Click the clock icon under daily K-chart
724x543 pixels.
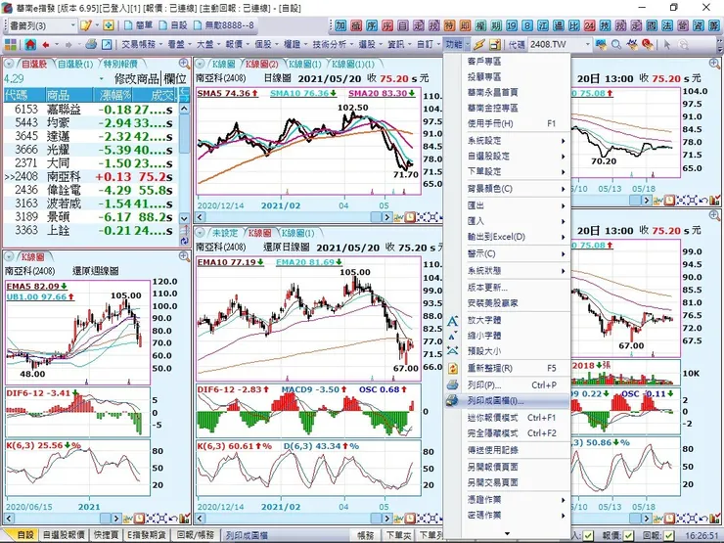410,216
